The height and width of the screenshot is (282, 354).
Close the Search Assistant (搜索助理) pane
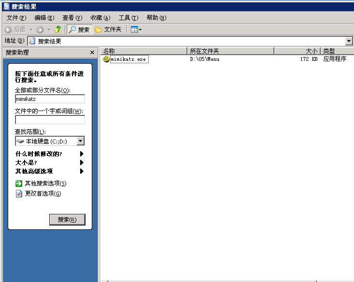(x=92, y=52)
